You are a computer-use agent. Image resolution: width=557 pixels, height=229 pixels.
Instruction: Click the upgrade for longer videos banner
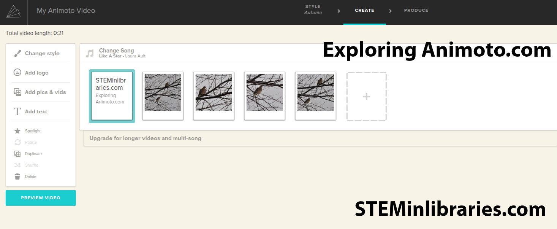(x=145, y=138)
